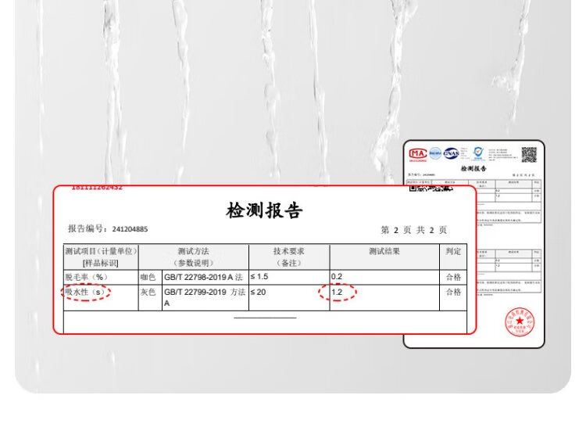Click the GB/T 22798-2019 A 法 cell
This screenshot has height=438, width=586.
tap(204, 277)
